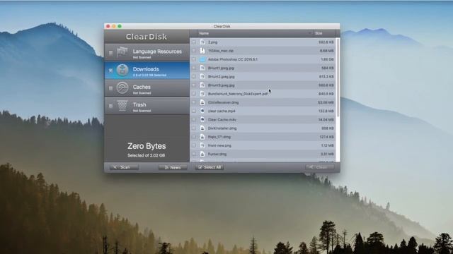
Task: Select the Adobe Photoshop CC 2015.5.1 name
Action: pos(233,59)
